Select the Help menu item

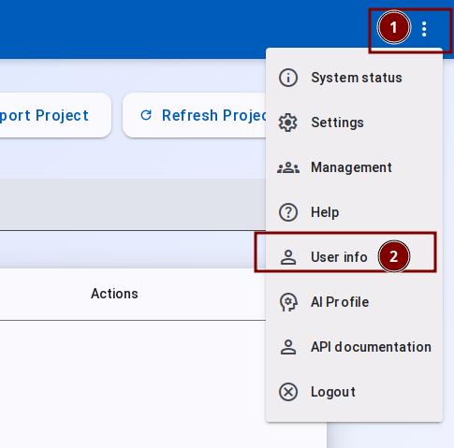pos(354,212)
